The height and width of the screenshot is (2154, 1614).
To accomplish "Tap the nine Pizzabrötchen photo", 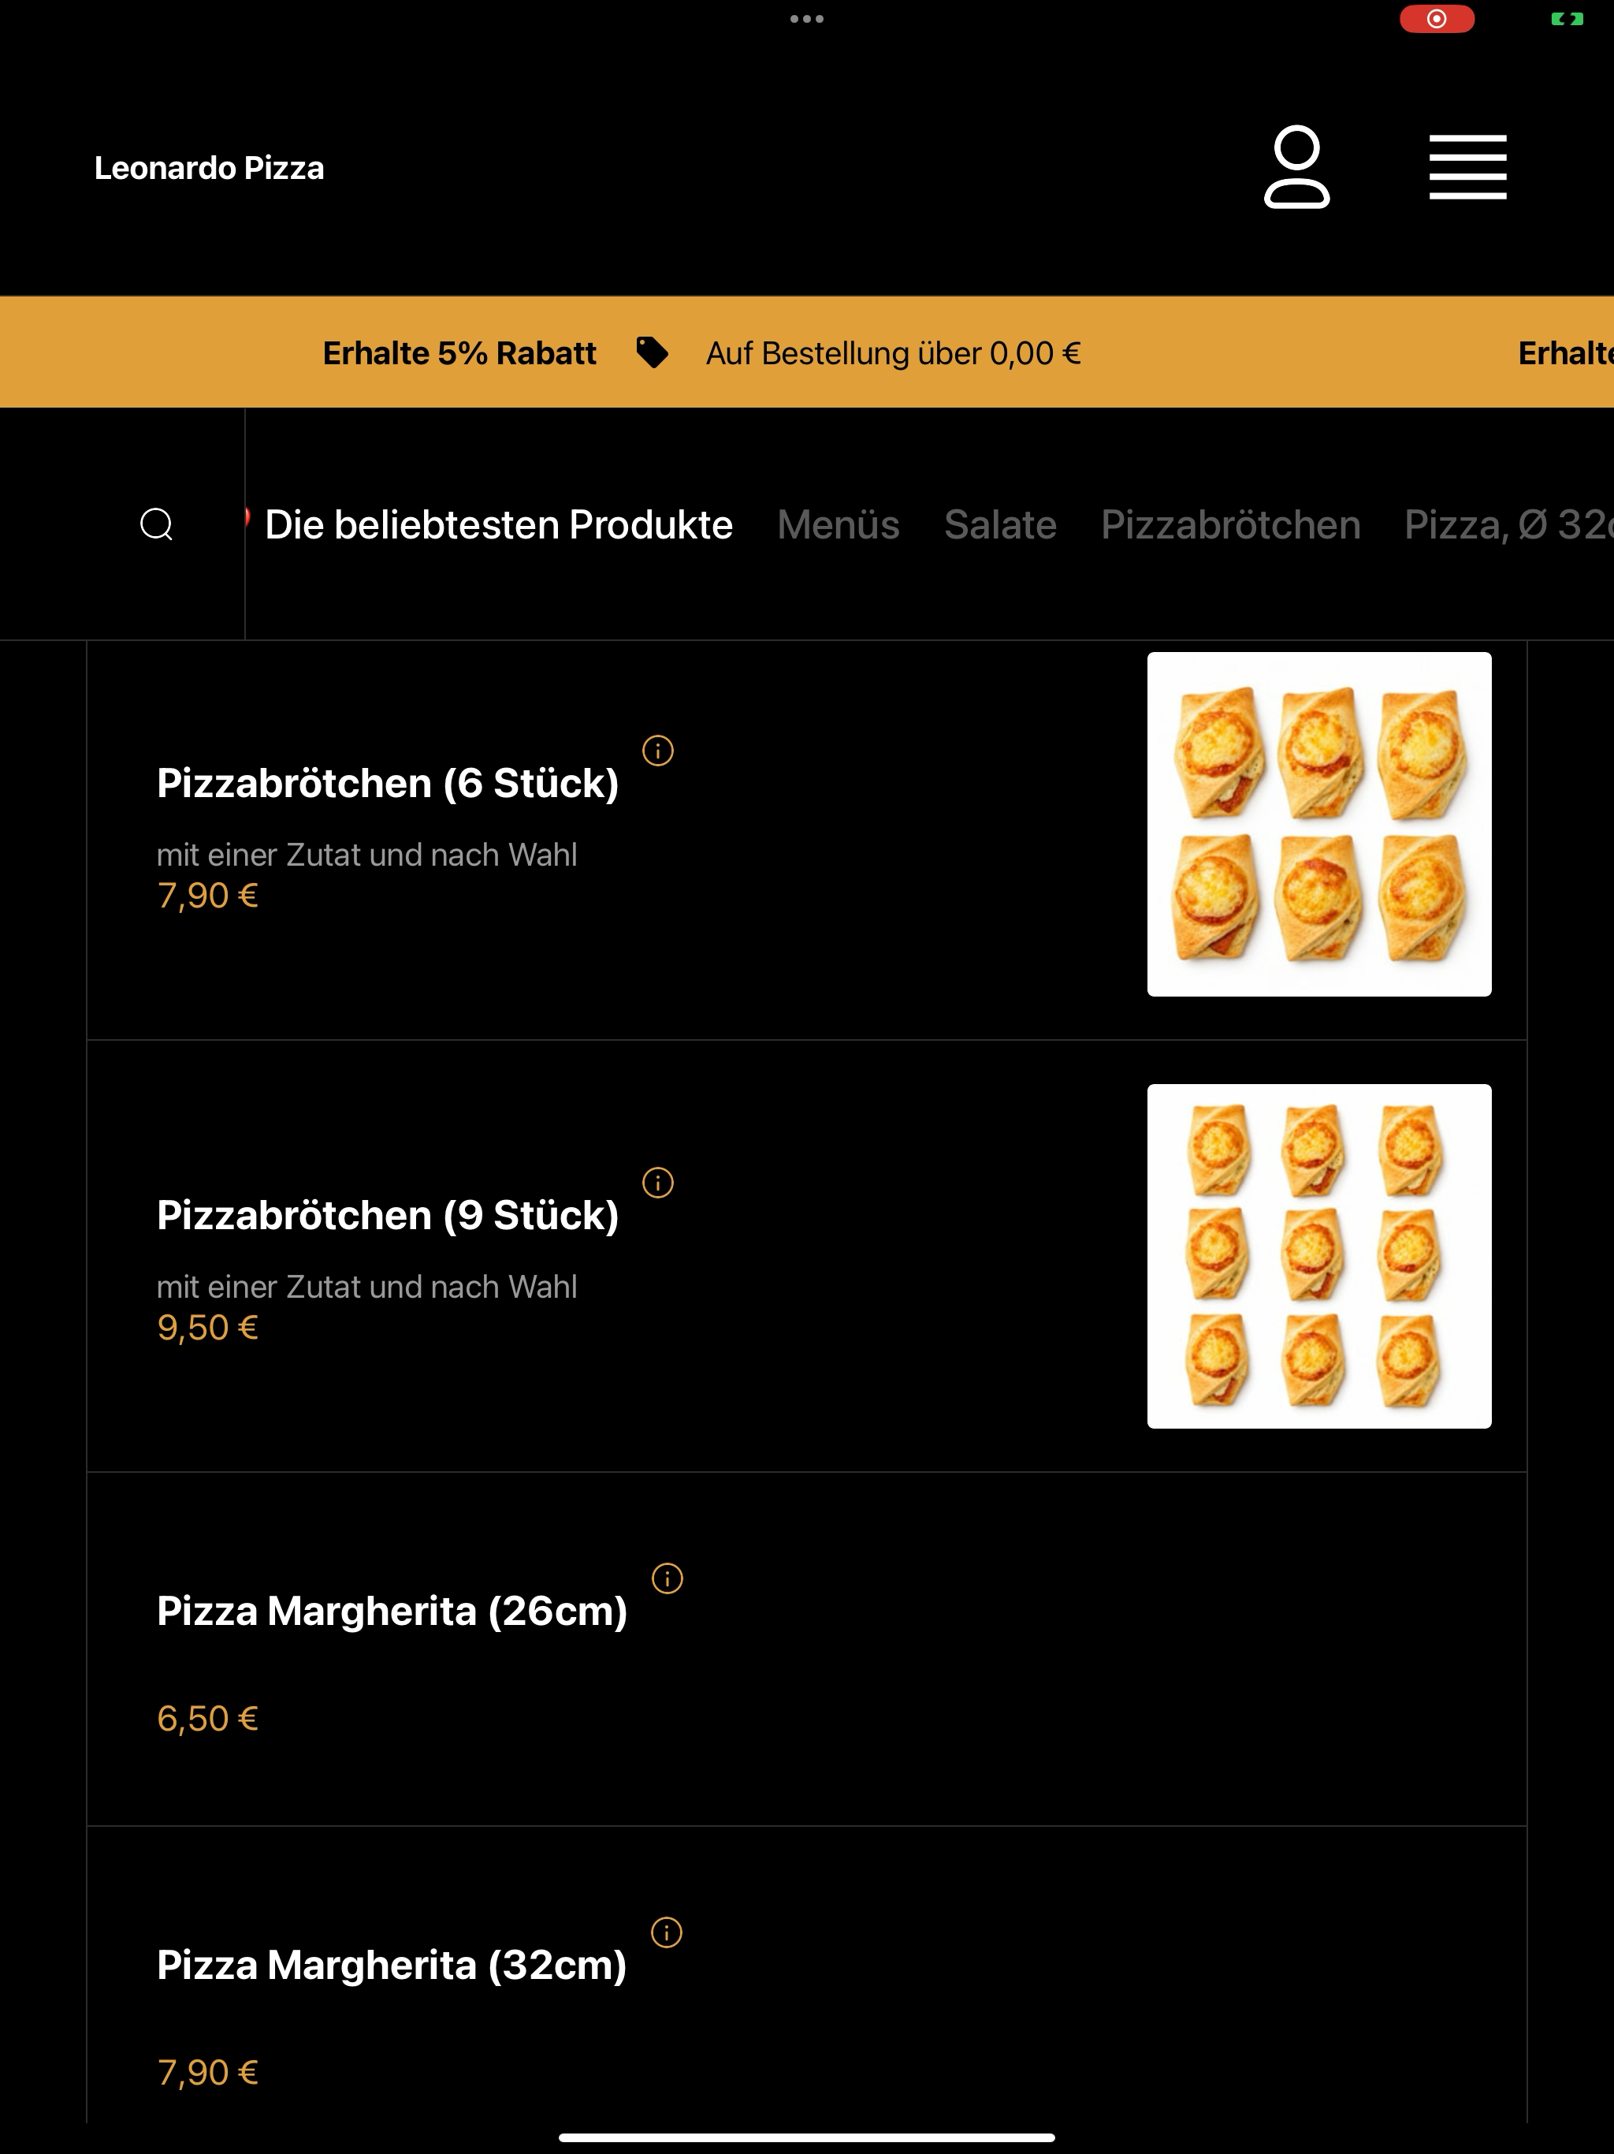I will [1319, 1256].
